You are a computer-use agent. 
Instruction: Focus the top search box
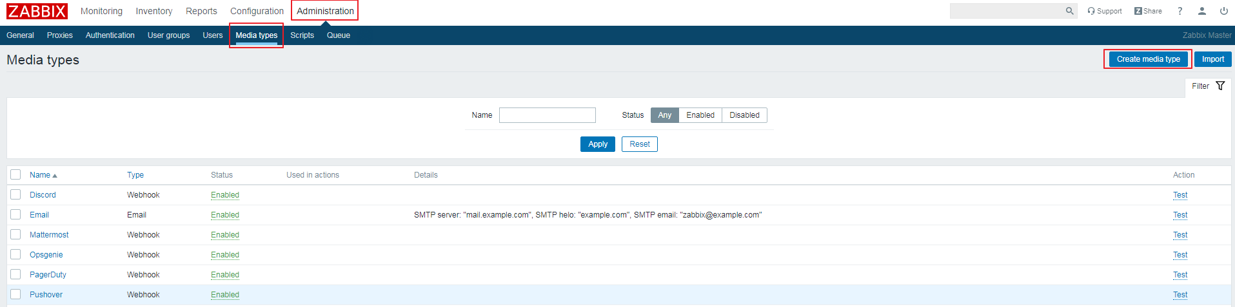click(x=1007, y=11)
